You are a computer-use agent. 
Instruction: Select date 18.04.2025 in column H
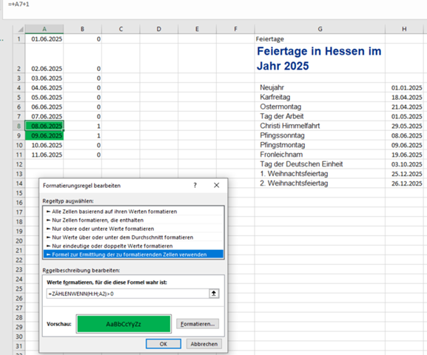pos(404,97)
